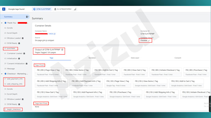Screen dimensions: 211x118
Task: Select event 36 add_shipping_info
Action: pos(13,84)
